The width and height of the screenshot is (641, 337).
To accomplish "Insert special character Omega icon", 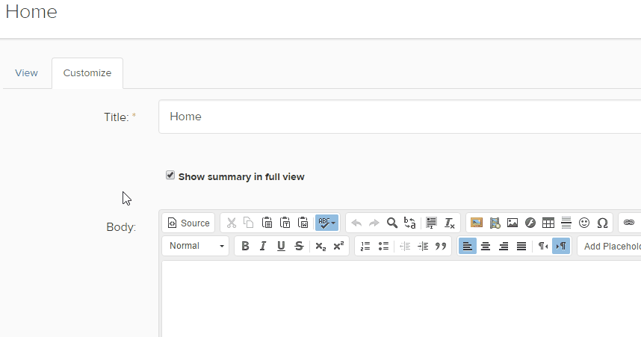I will coord(602,223).
